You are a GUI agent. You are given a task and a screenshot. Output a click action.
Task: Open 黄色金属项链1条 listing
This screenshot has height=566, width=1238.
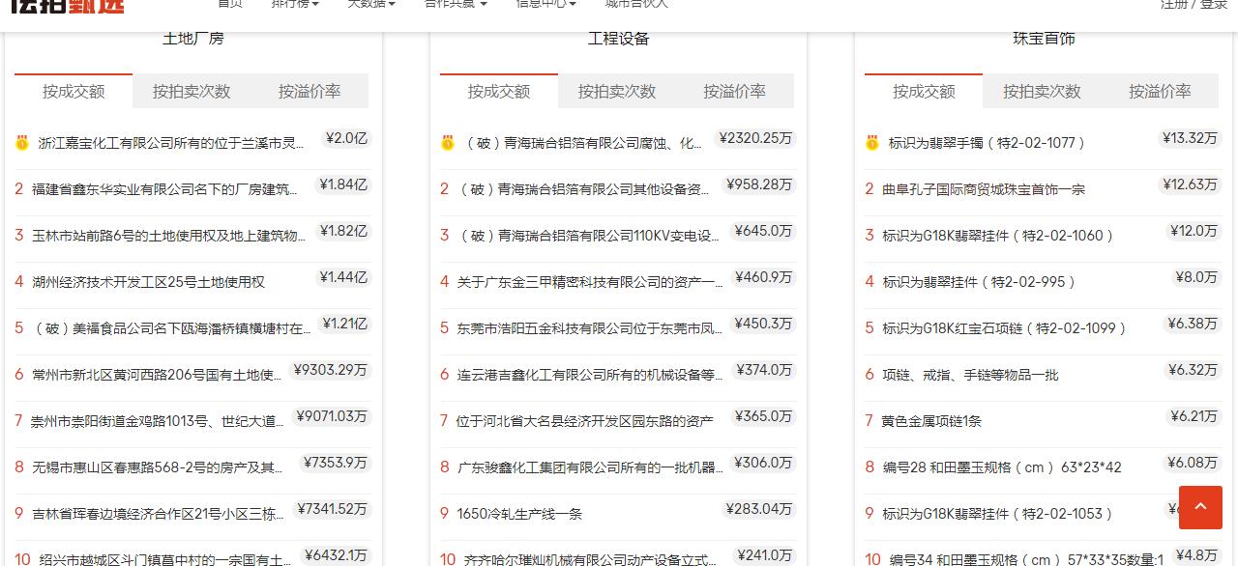click(931, 421)
